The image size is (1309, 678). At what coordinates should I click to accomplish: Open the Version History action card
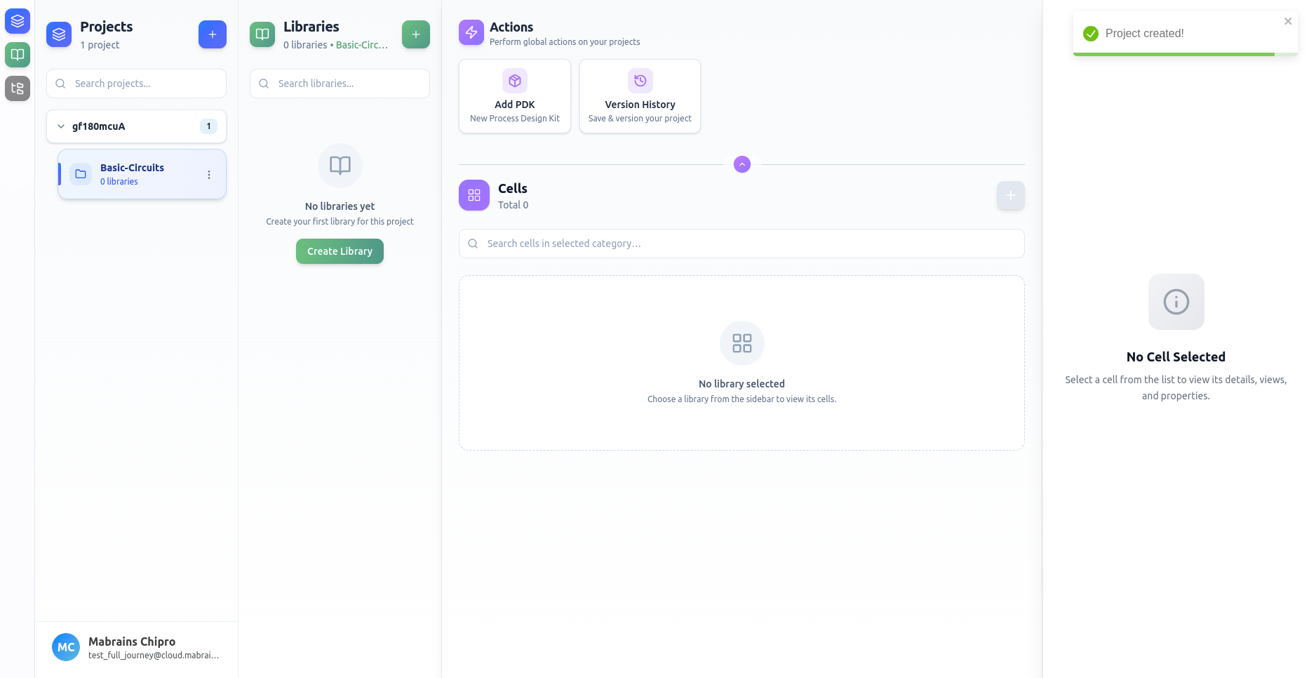tap(640, 96)
